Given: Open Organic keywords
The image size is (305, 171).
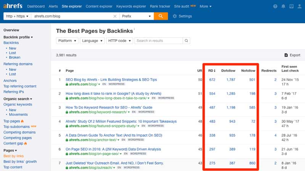Looking at the screenshot, I should pyautogui.click(x=18, y=104).
